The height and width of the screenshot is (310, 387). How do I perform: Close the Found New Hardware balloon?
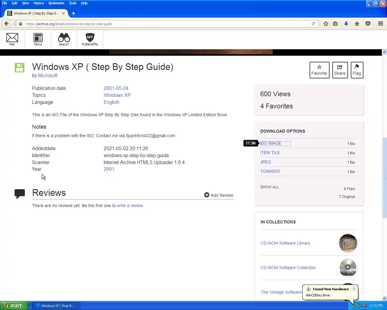click(354, 289)
